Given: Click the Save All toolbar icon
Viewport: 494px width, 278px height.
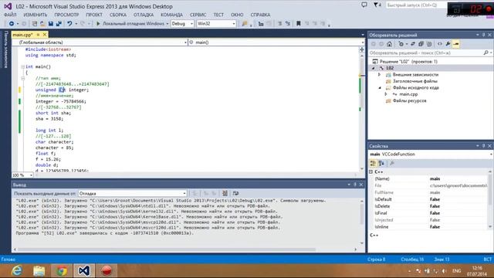Looking at the screenshot, I should [59, 24].
